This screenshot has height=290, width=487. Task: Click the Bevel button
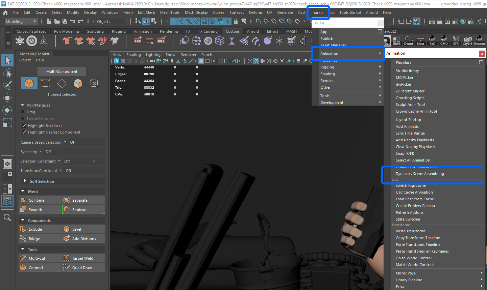pyautogui.click(x=83, y=229)
